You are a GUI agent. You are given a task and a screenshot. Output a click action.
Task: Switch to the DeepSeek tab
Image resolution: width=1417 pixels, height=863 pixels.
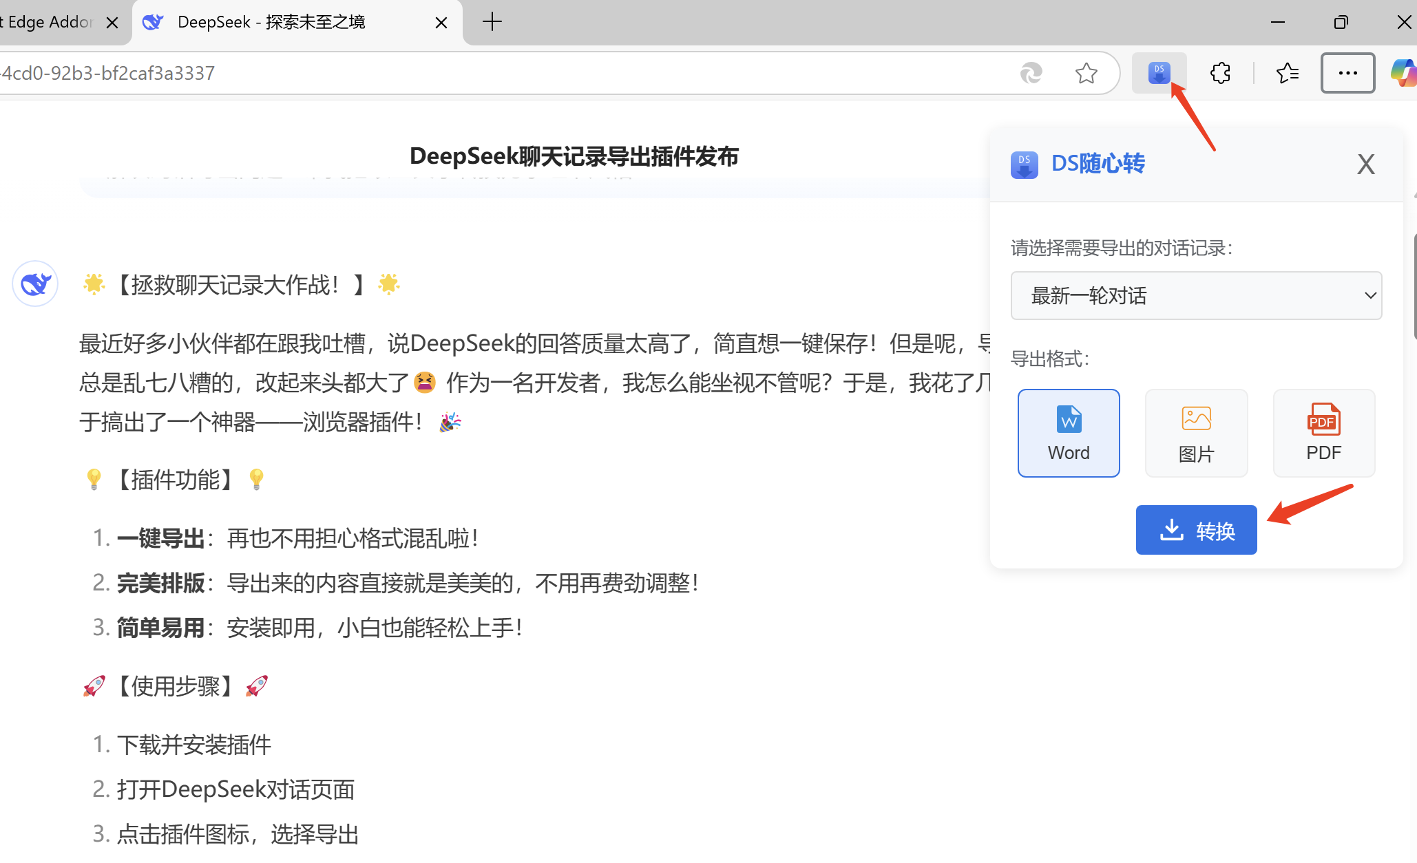(x=296, y=23)
